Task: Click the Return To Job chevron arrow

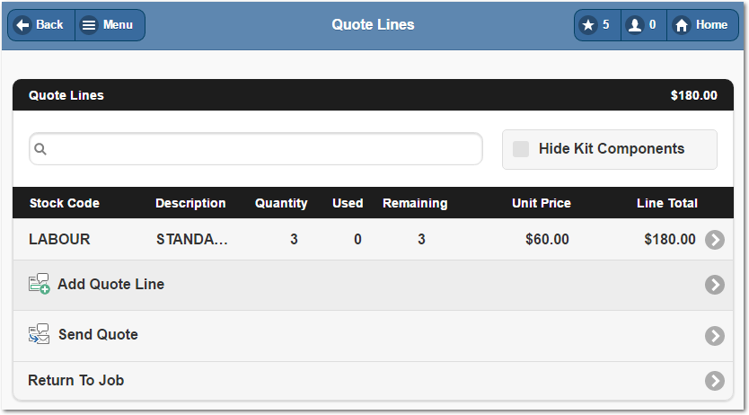Action: click(715, 381)
